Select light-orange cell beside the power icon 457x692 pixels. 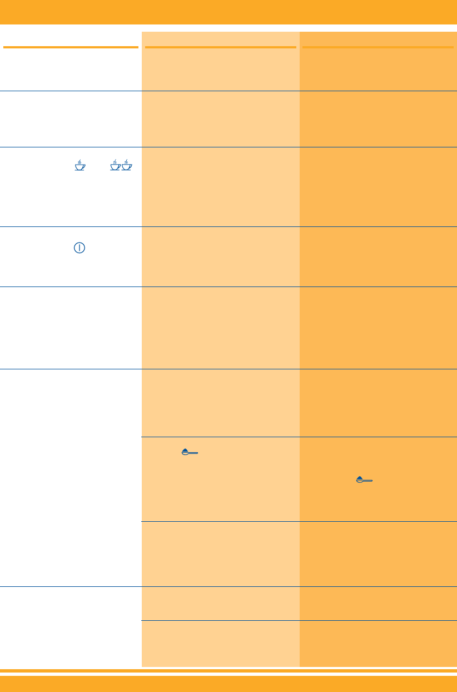pyautogui.click(x=220, y=256)
